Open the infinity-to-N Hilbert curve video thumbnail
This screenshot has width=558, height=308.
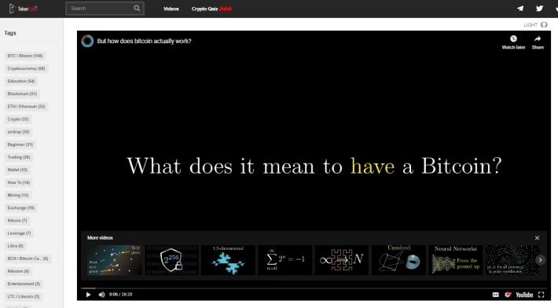click(342, 259)
